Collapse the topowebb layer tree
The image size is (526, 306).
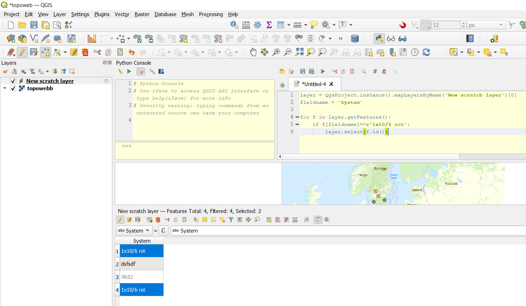point(5,88)
